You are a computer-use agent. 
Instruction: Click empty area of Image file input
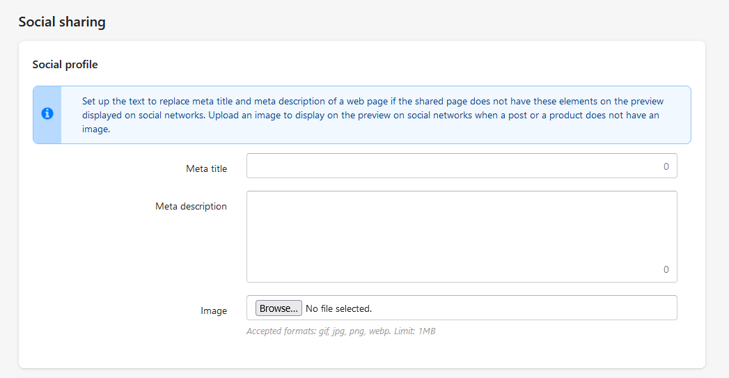tap(521, 308)
